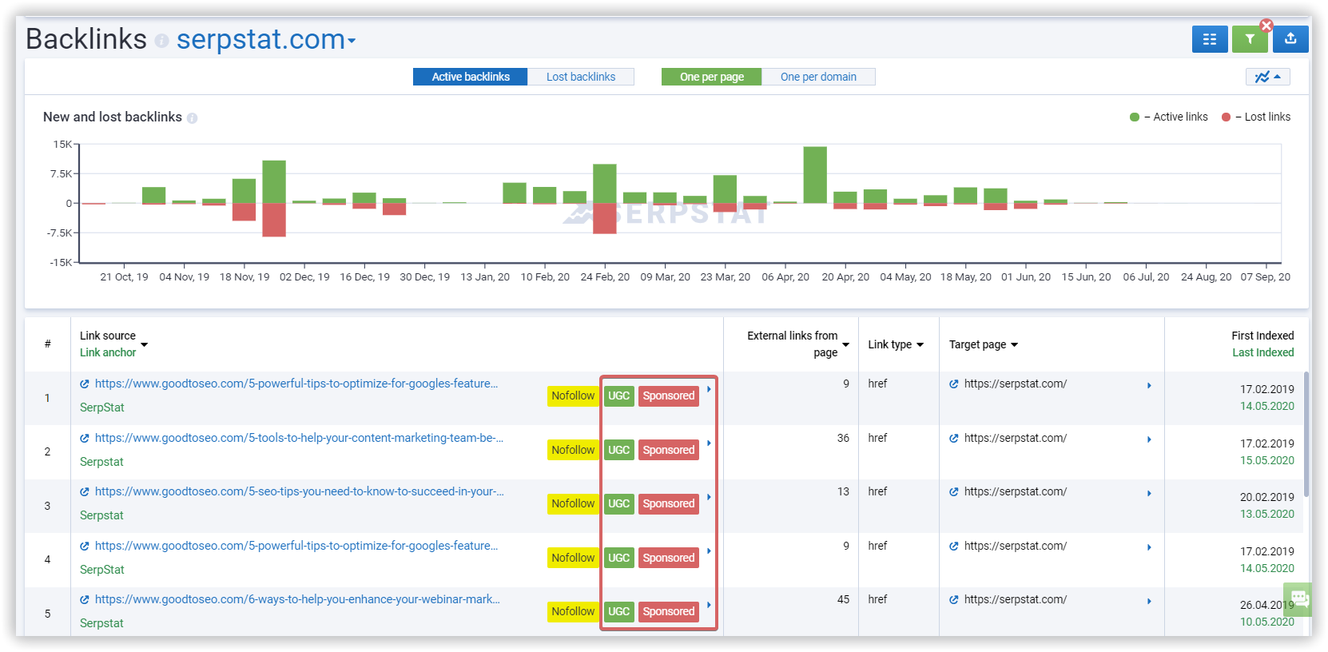Click Sponsored tag in row 1
Viewport: 1328px width, 652px height.
pyautogui.click(x=669, y=396)
